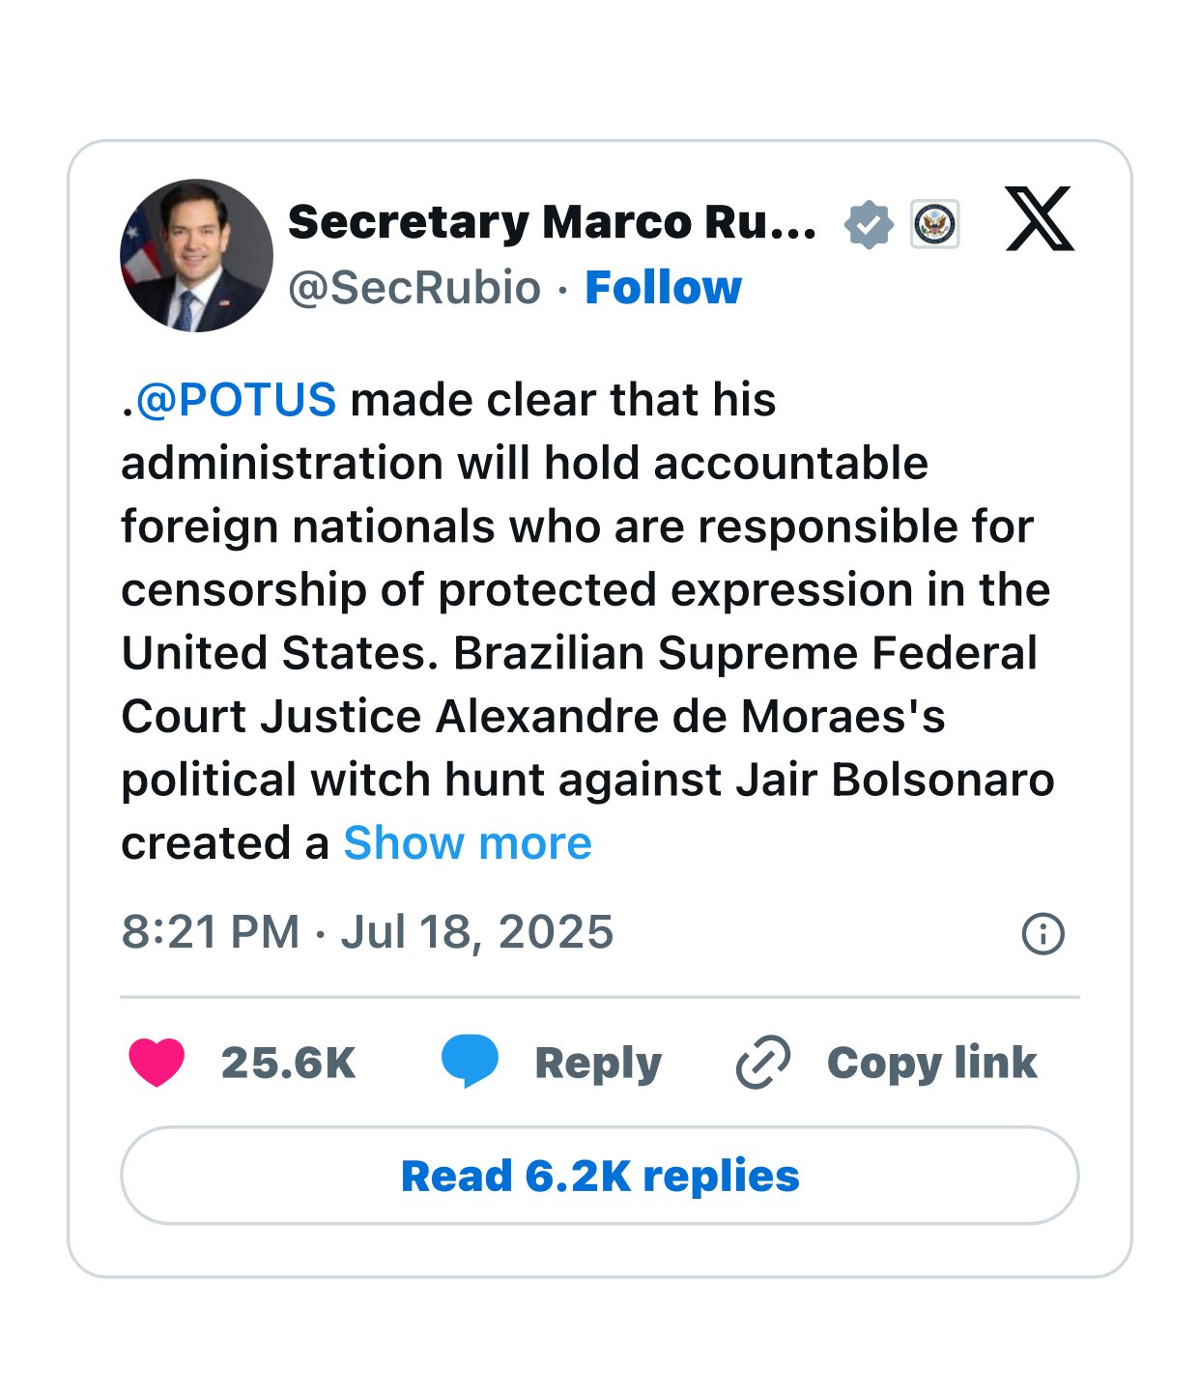The height and width of the screenshot is (1392, 1200).
Task: Click the Read 6.2K replies button
Action: (599, 1176)
